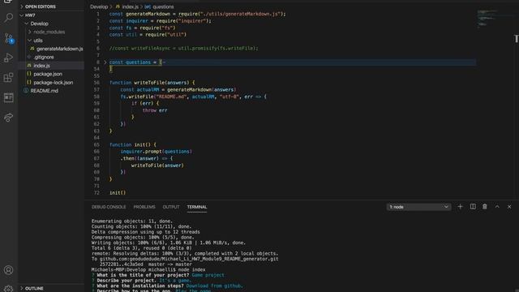
Task: Open the Source Control view
Action: tap(9, 38)
